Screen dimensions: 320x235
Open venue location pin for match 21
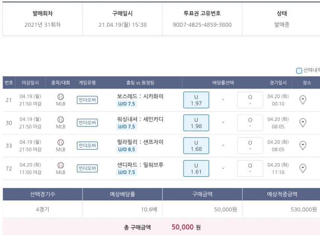click(303, 100)
